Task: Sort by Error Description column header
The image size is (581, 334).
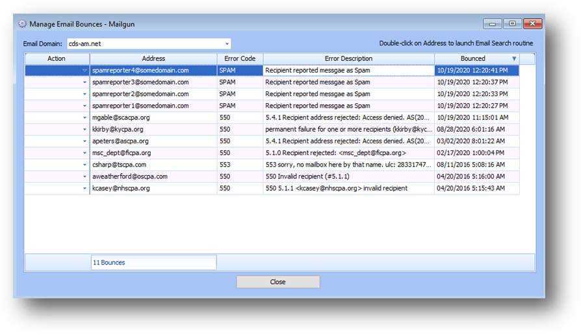Action: coord(349,59)
